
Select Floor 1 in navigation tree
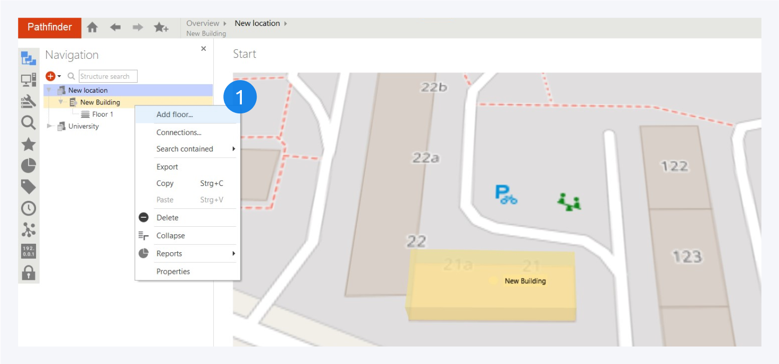(x=102, y=114)
